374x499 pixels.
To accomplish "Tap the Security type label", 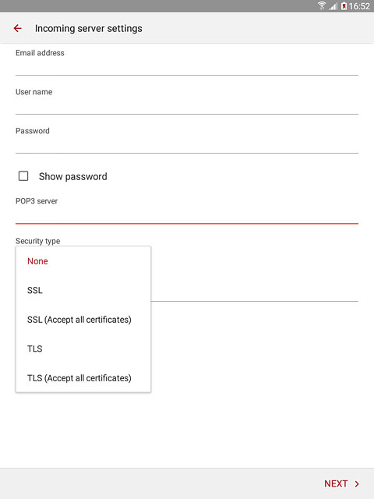I will 38,241.
